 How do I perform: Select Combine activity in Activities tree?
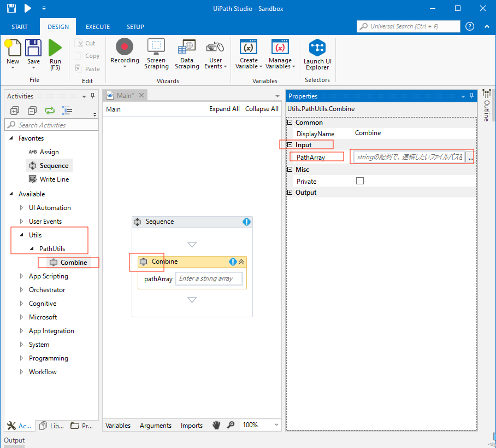coord(68,263)
